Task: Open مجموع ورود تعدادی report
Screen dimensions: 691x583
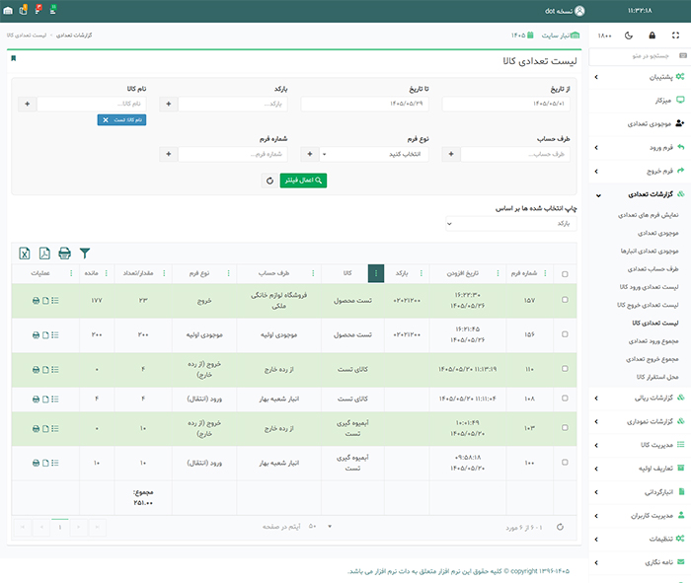Action: tap(653, 341)
